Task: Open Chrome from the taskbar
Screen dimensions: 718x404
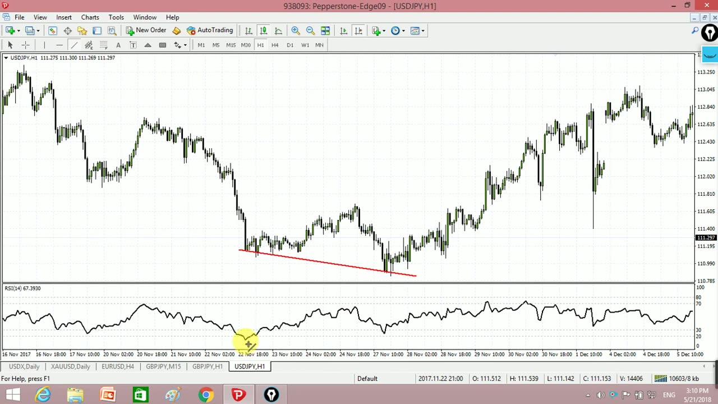Action: click(x=206, y=395)
